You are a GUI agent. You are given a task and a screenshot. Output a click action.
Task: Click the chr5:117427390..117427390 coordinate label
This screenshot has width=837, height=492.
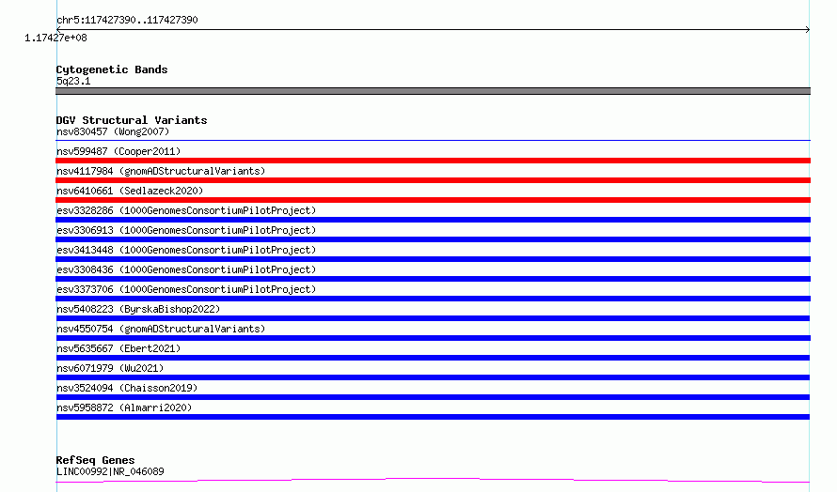pyautogui.click(x=127, y=20)
